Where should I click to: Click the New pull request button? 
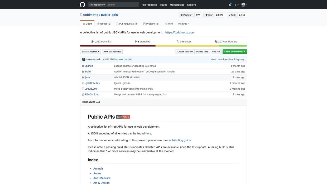112,52
